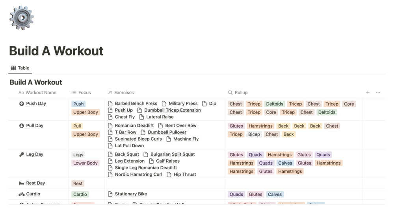Open the Dumbbell Tricep Extension exercise
Viewport: 396px width, 209px height.
[x=173, y=110]
